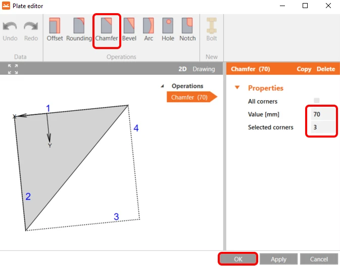The height and width of the screenshot is (266, 340).
Task: Select the Chamfer operation
Action: point(107,29)
